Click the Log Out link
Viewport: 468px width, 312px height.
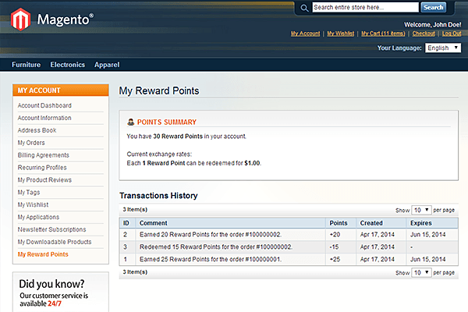pyautogui.click(x=452, y=34)
